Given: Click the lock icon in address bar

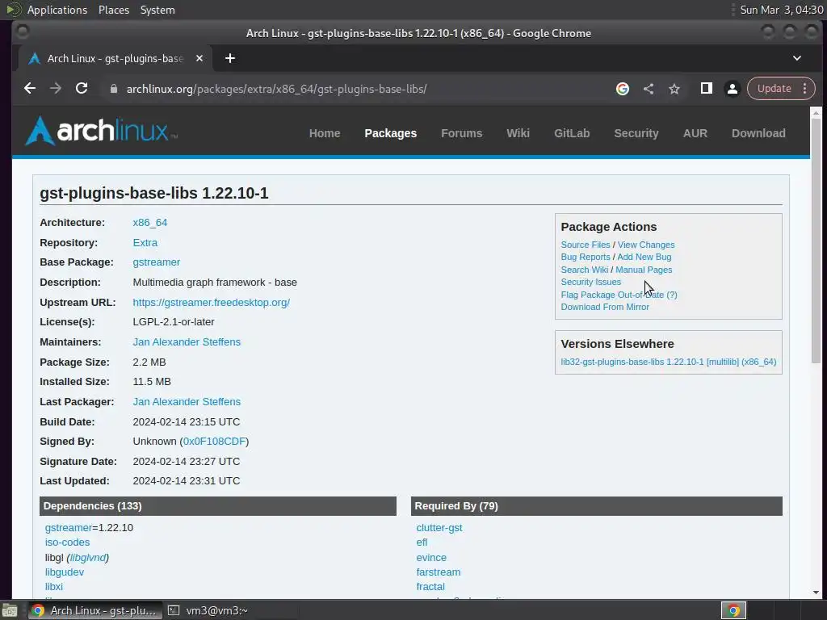Looking at the screenshot, I should coord(113,89).
